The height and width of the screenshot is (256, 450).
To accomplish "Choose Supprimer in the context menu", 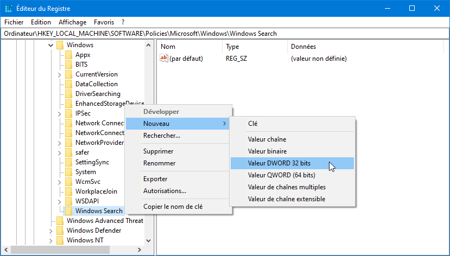I will point(178,151).
